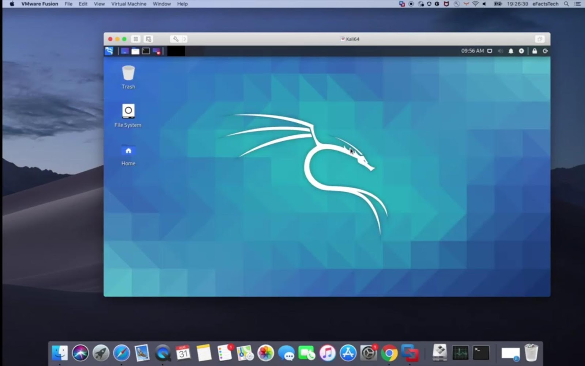
Task: Click the power manager icon in Kali panel
Action: (521, 51)
